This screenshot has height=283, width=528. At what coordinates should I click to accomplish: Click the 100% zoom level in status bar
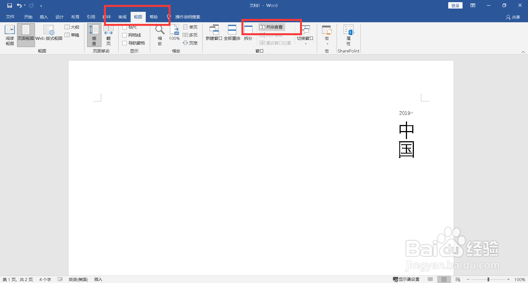tap(520, 279)
